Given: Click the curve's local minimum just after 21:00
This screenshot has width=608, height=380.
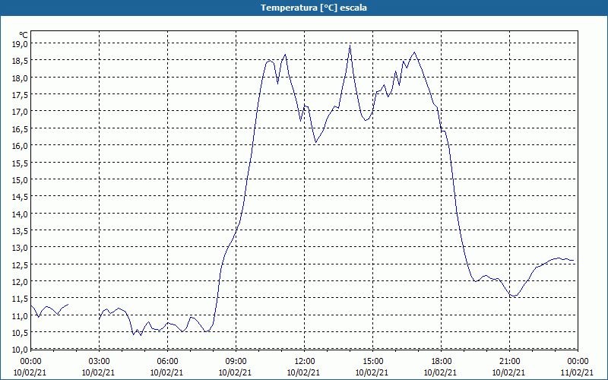Looking at the screenshot, I should [x=514, y=296].
